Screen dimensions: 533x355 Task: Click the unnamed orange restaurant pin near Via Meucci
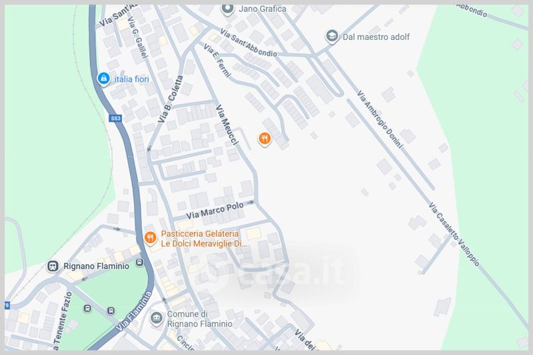(265, 139)
